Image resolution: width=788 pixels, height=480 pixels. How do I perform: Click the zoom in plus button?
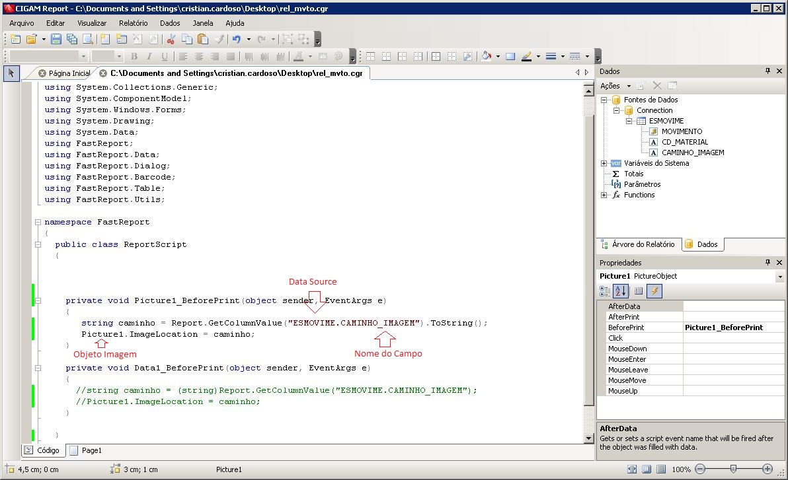pyautogui.click(x=767, y=469)
